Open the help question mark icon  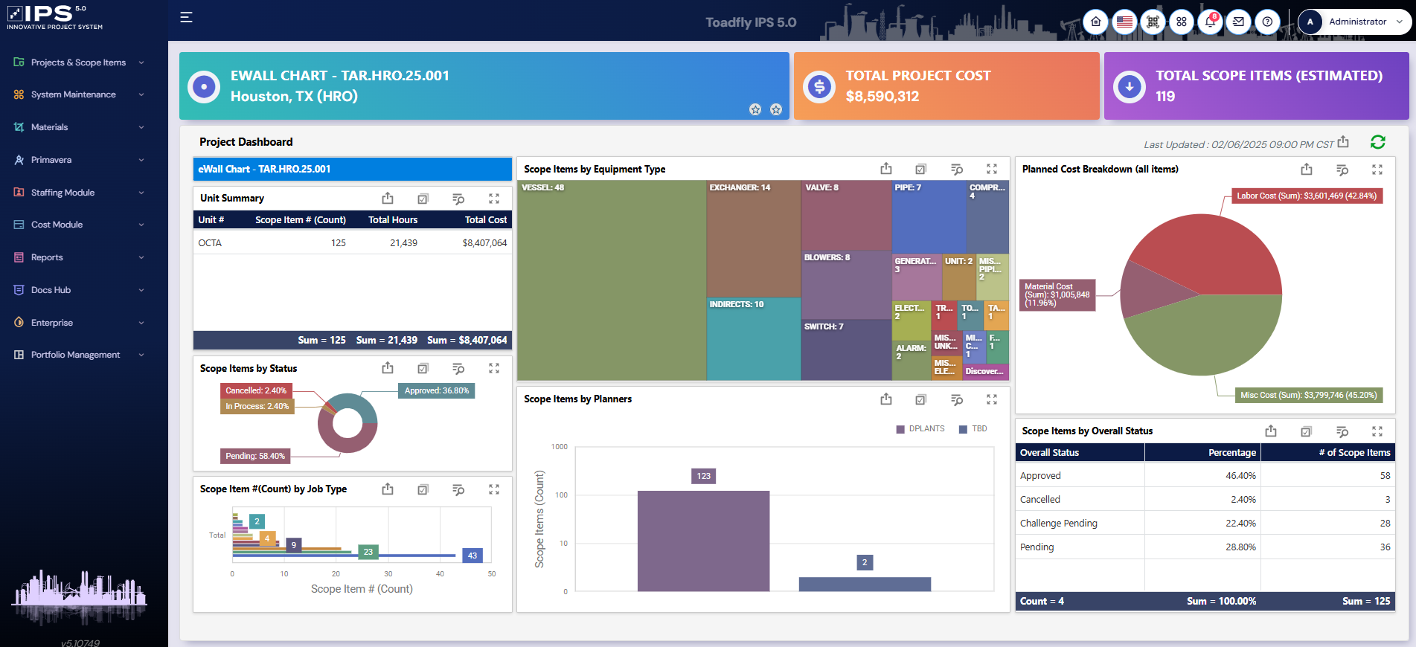click(x=1267, y=22)
